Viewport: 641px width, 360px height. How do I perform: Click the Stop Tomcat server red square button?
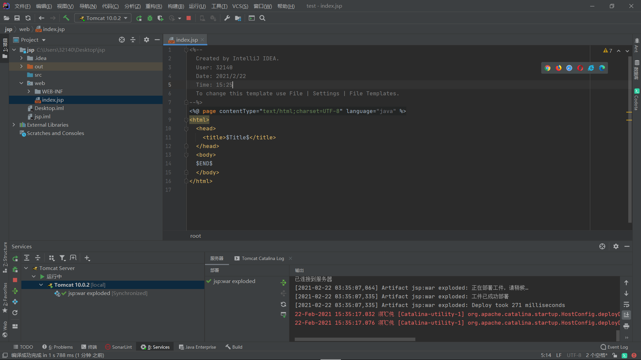(188, 18)
